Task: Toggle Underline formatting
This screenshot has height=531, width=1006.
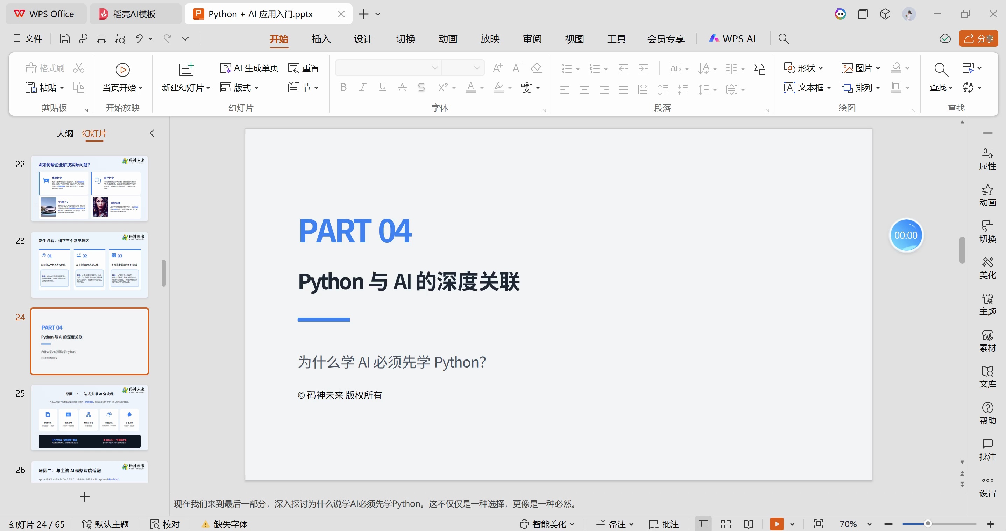Action: 382,87
